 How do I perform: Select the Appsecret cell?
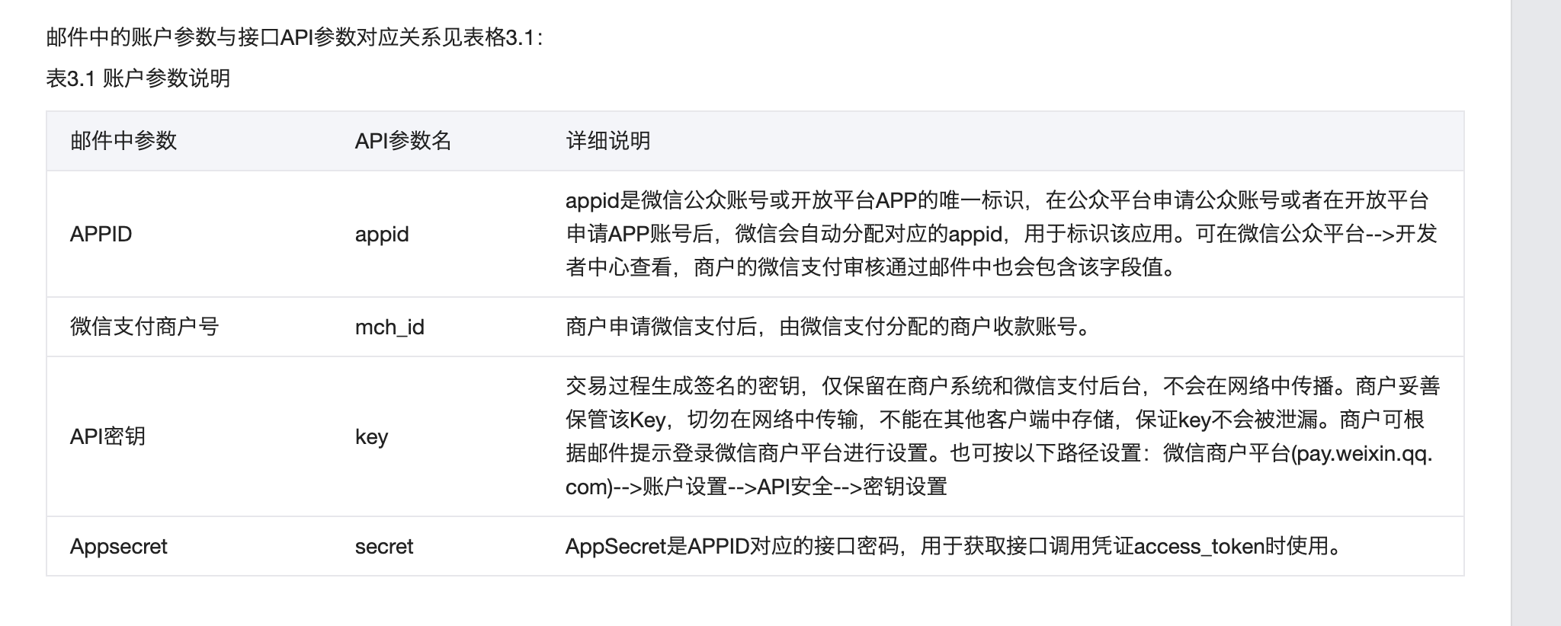click(118, 546)
